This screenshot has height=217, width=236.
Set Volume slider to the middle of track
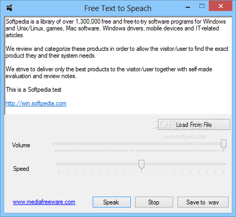pos(139,144)
